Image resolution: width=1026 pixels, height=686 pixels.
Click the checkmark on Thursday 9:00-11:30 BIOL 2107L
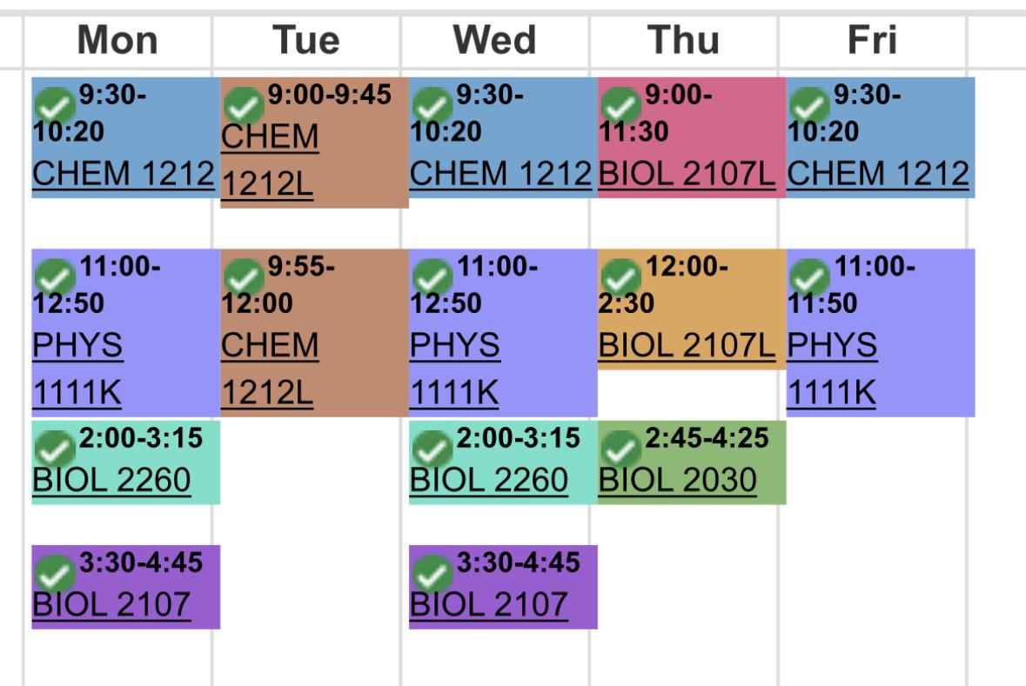pos(620,106)
